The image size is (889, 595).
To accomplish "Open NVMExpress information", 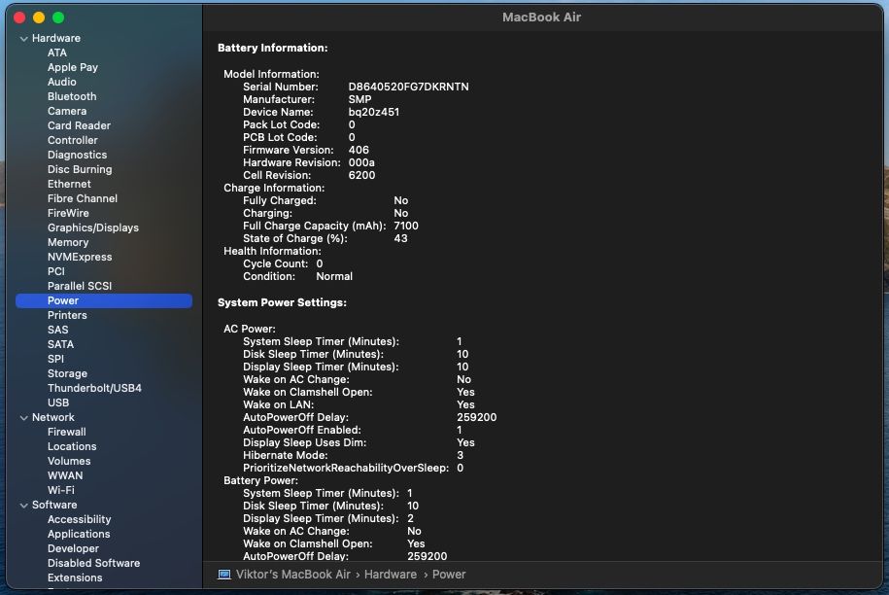I will coord(80,257).
